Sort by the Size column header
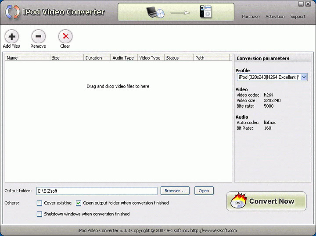This screenshot has width=316, height=236. click(67, 58)
